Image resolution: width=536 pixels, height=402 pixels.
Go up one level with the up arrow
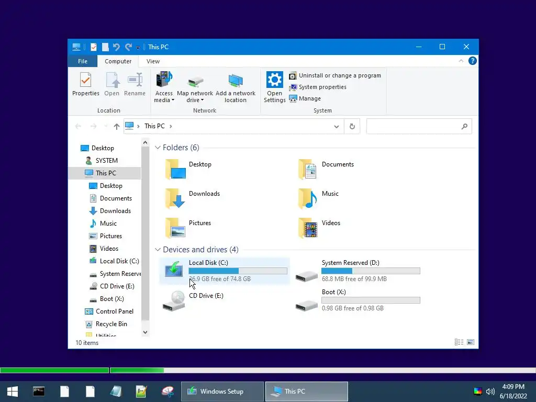tap(117, 127)
